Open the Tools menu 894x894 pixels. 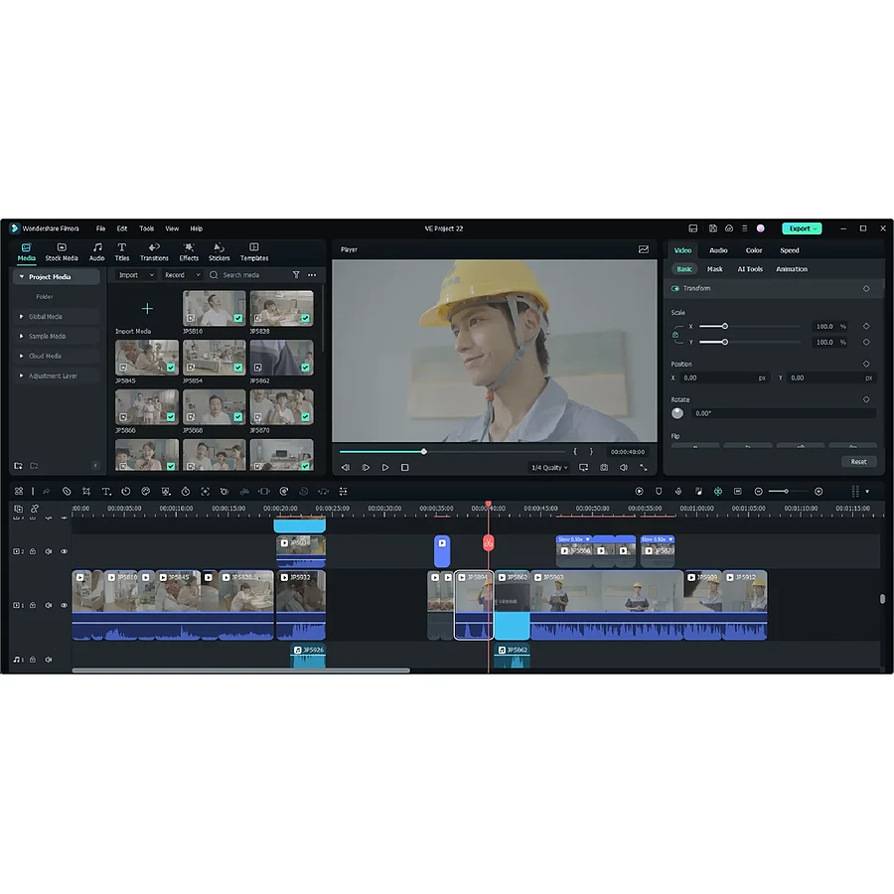[147, 228]
